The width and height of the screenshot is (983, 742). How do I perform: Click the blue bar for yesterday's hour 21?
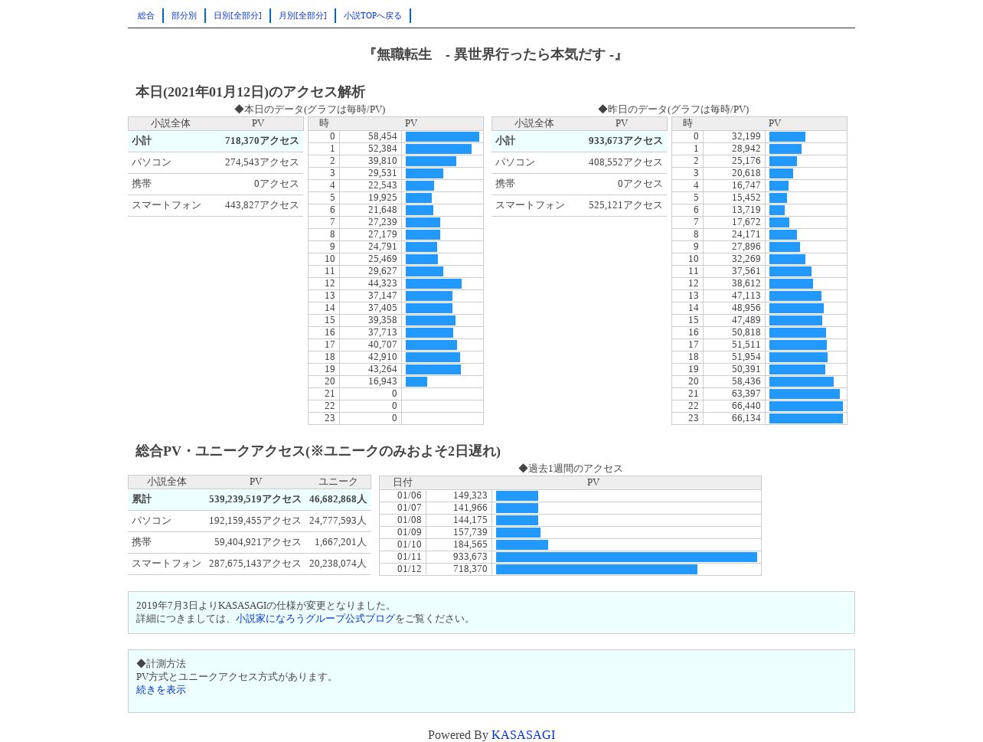click(805, 394)
